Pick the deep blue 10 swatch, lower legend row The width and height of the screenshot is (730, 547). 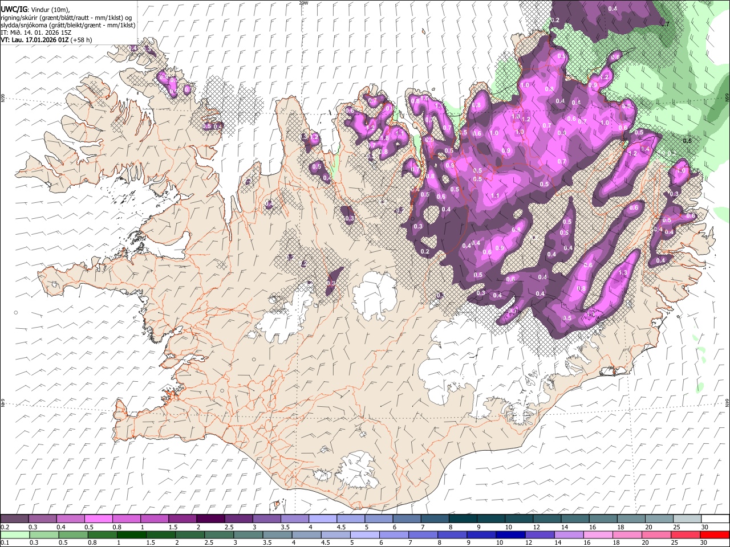[x=510, y=535]
